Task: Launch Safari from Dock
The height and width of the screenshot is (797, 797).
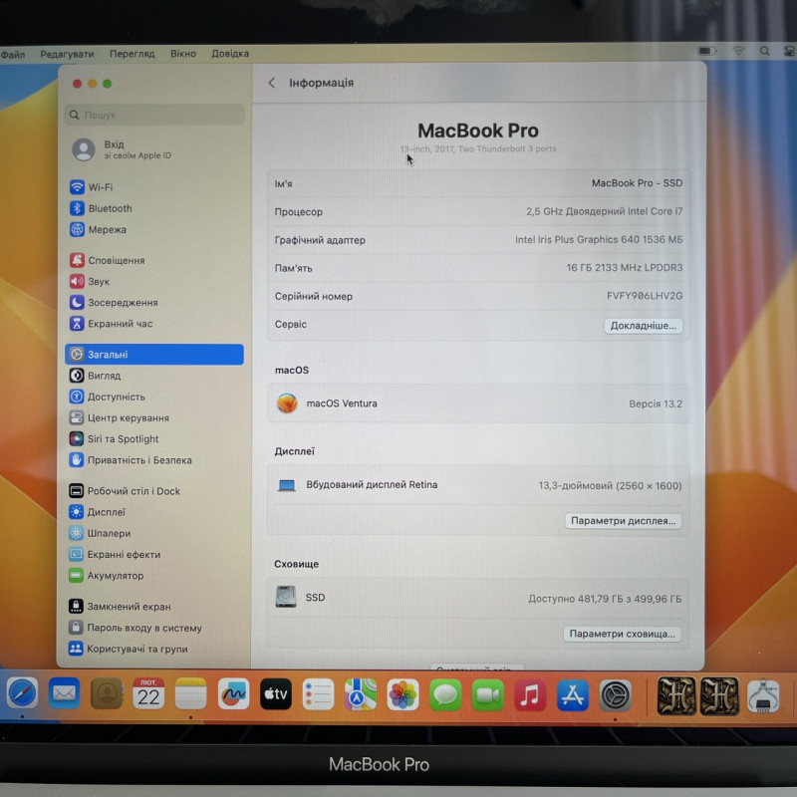Action: [x=22, y=693]
